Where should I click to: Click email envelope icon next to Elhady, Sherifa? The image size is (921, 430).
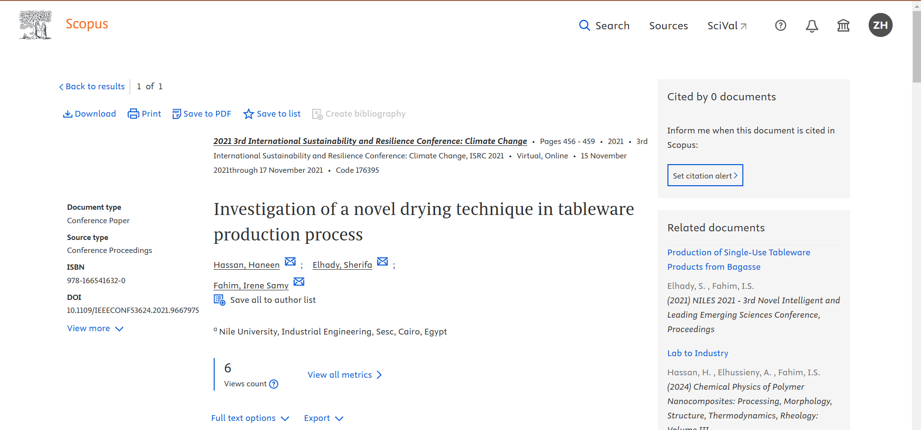point(382,262)
